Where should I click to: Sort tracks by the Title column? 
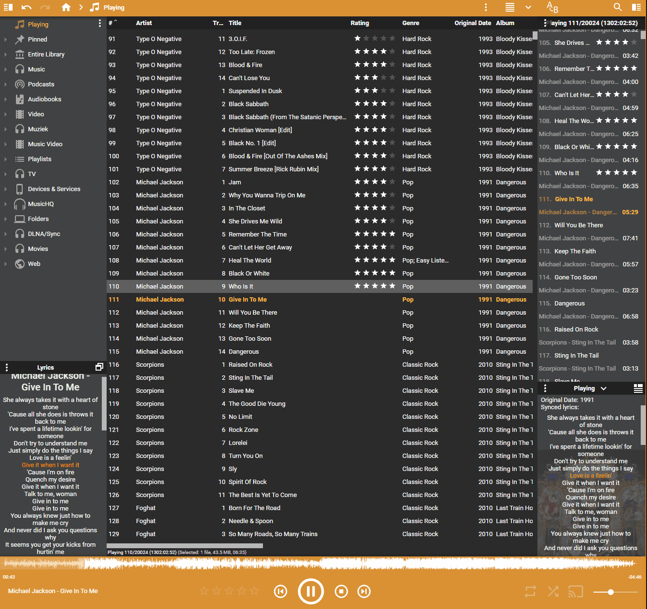(x=235, y=23)
